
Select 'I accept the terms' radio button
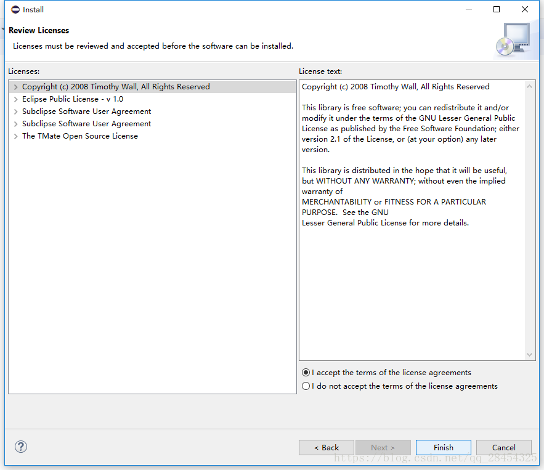pyautogui.click(x=306, y=373)
